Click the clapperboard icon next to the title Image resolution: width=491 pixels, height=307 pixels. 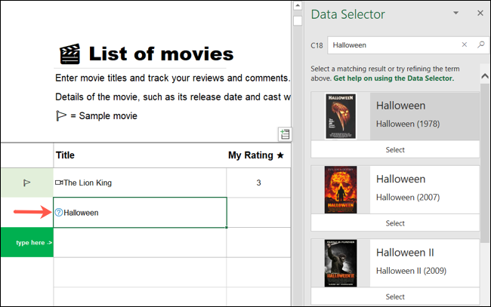coord(69,54)
